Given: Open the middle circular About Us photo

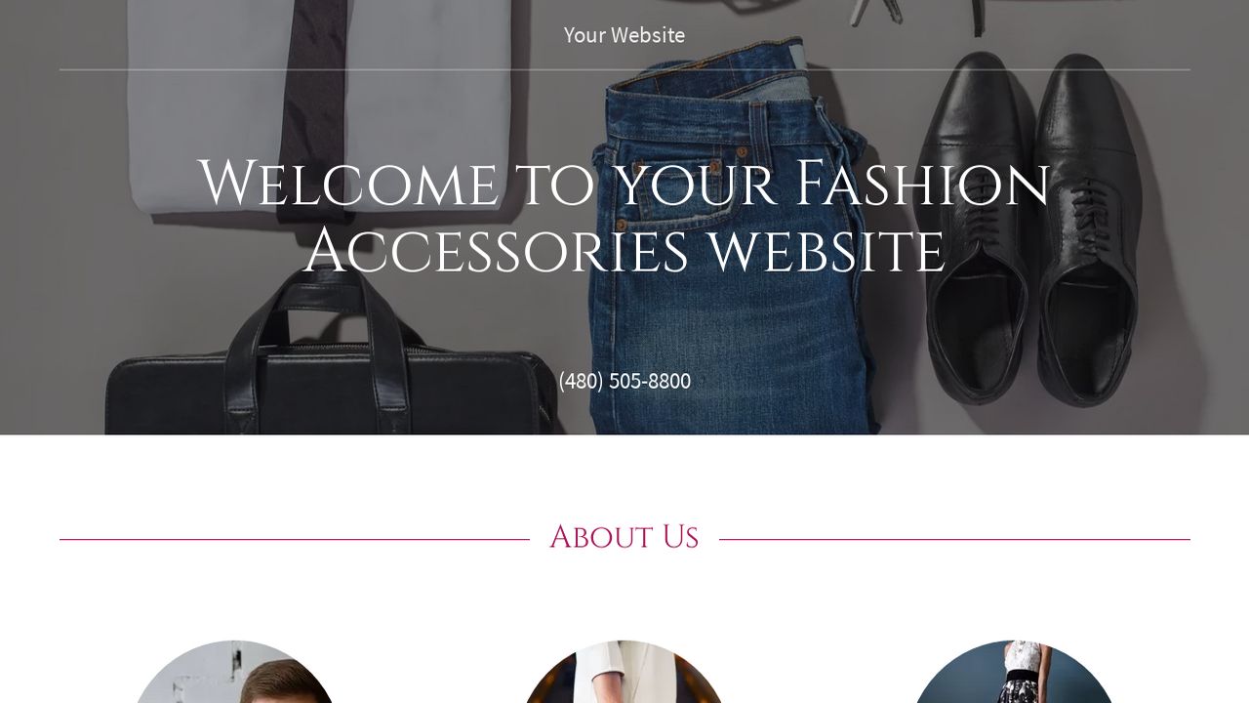Looking at the screenshot, I should point(624,672).
